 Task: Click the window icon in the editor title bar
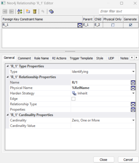click(3, 3)
